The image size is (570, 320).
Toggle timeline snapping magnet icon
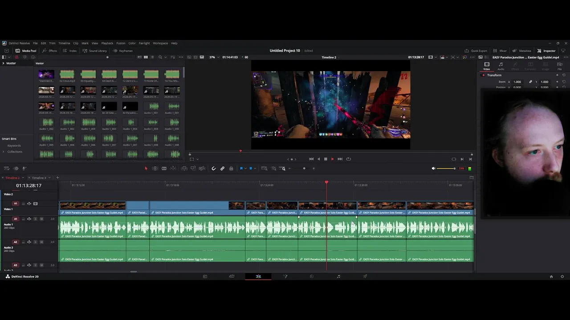coord(213,168)
